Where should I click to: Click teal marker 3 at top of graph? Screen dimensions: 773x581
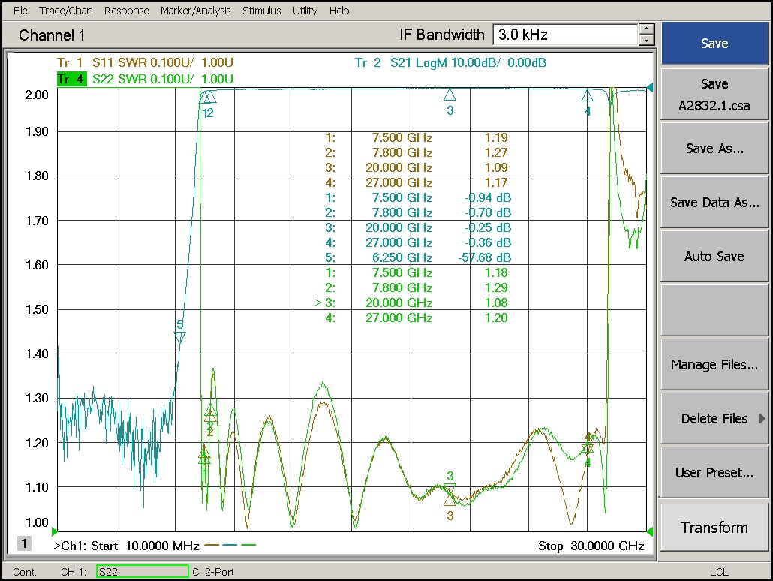tap(450, 95)
